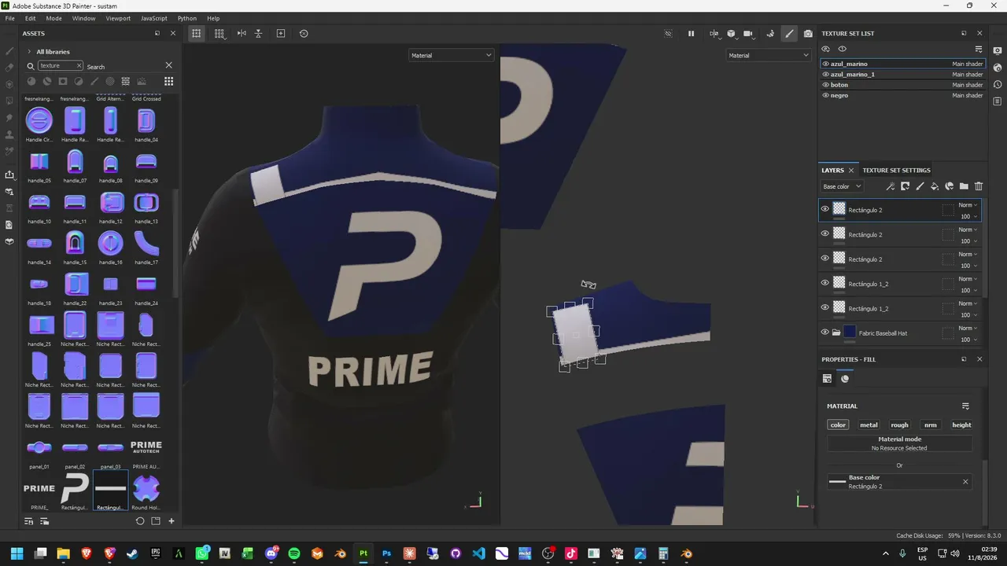Open blend mode dropdown of Fabric Baseball Hat layer
This screenshot has width=1007, height=566.
(968, 329)
